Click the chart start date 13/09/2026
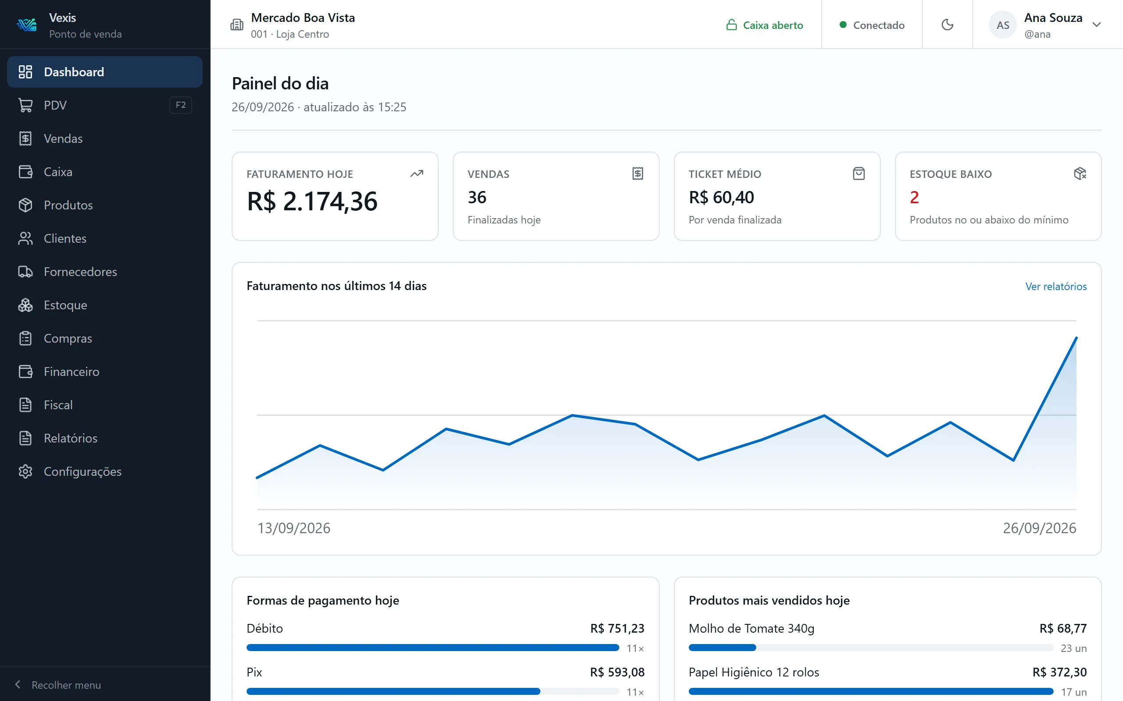This screenshot has height=701, width=1123. point(294,528)
